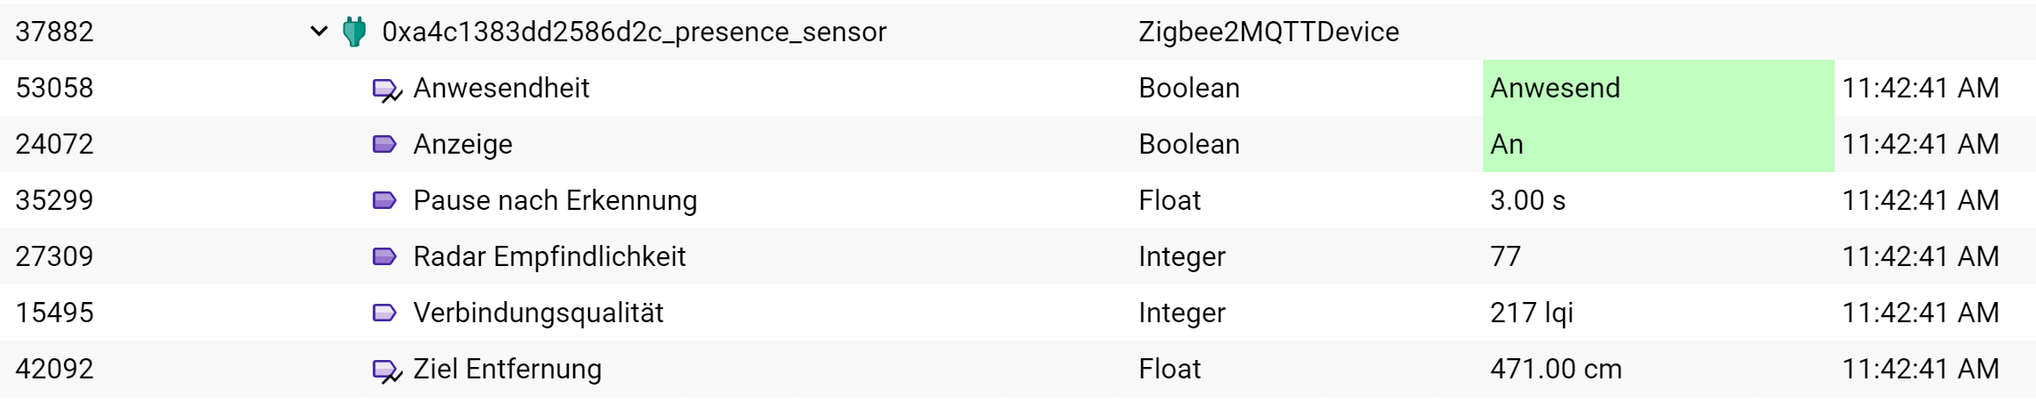Image resolution: width=2036 pixels, height=403 pixels.
Task: Click the Verbindungsqualität variable icon
Action: point(385,313)
